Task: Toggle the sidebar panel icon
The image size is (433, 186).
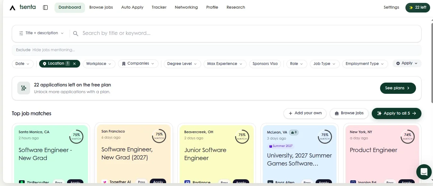Action: coord(45,7)
